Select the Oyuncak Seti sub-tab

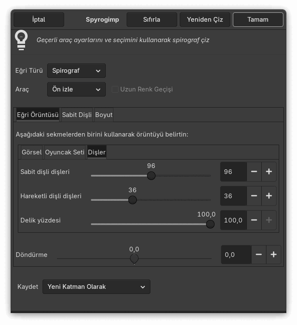click(x=65, y=152)
